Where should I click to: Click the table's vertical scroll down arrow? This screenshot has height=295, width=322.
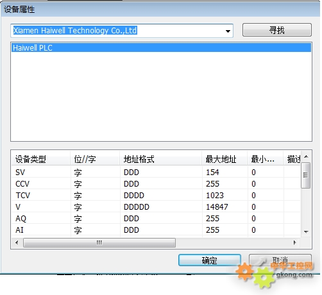pyautogui.click(x=306, y=232)
